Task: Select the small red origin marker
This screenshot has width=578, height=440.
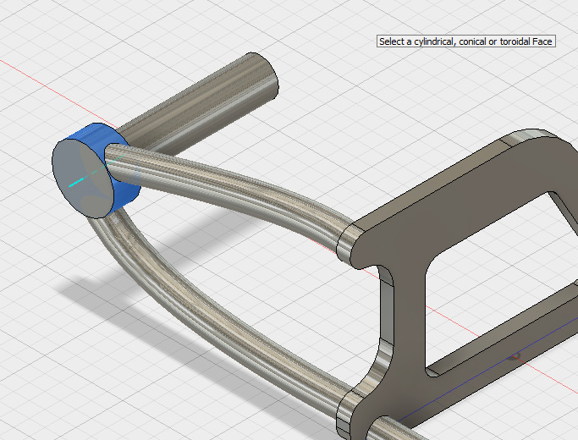Action: [x=515, y=356]
